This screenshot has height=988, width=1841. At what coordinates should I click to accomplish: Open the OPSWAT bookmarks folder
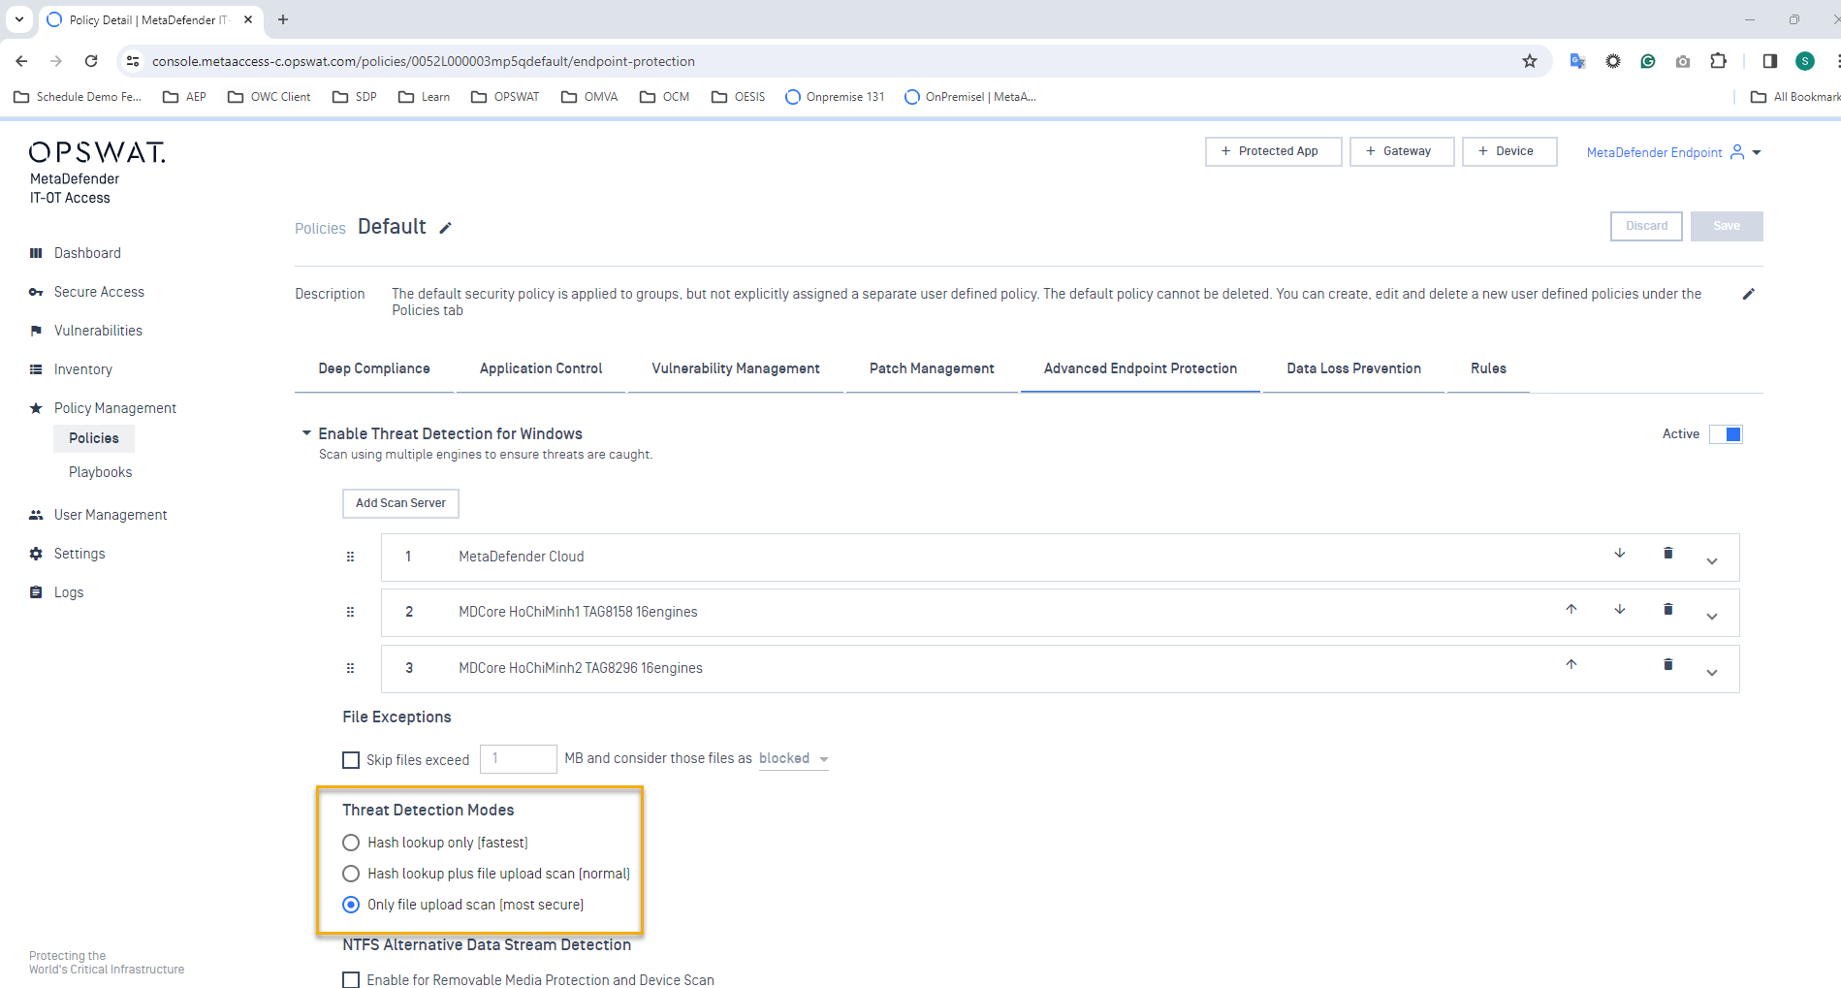point(505,97)
